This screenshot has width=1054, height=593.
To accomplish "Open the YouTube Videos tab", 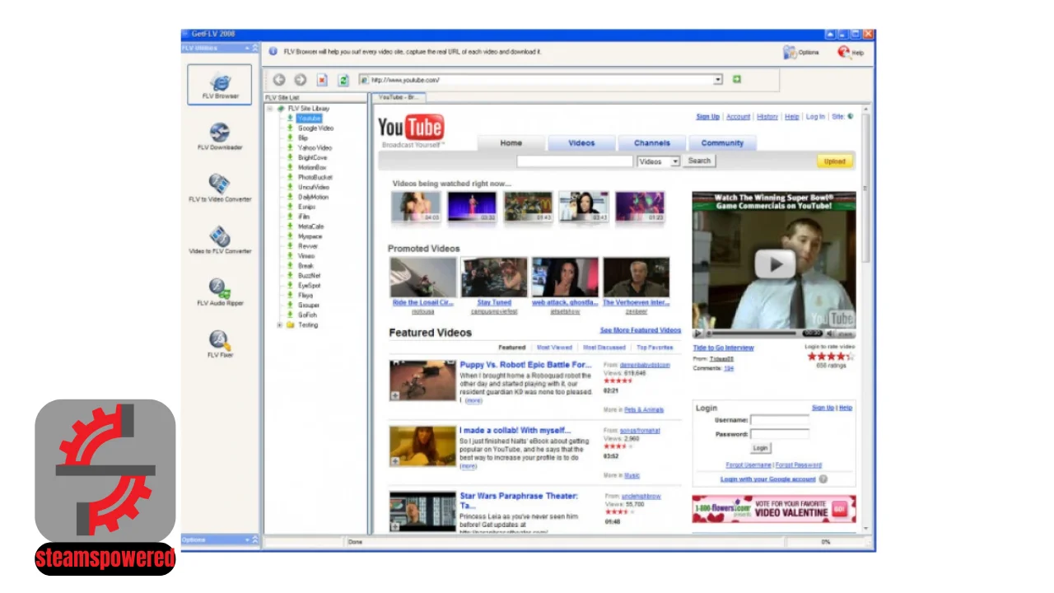I will [581, 142].
